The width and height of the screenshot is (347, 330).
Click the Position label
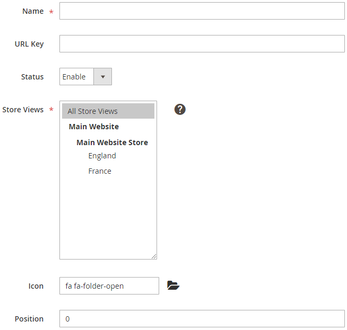click(29, 319)
